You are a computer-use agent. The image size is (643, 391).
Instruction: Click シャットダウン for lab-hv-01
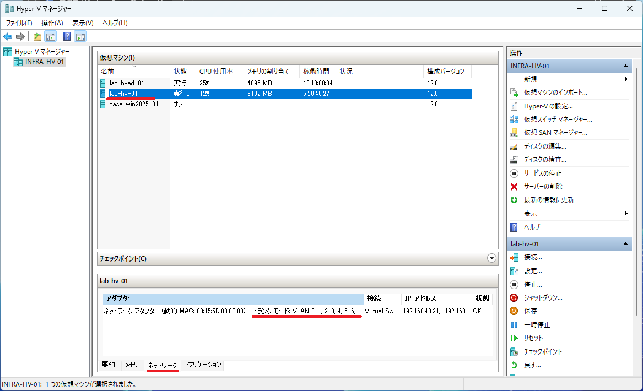pos(543,298)
